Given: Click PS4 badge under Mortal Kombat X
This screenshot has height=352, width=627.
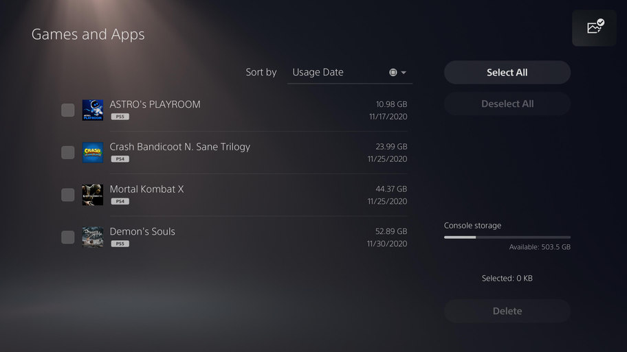Looking at the screenshot, I should (120, 201).
